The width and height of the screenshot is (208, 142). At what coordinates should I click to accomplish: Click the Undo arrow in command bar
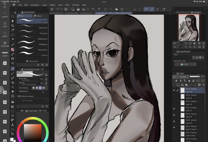pos(93,9)
